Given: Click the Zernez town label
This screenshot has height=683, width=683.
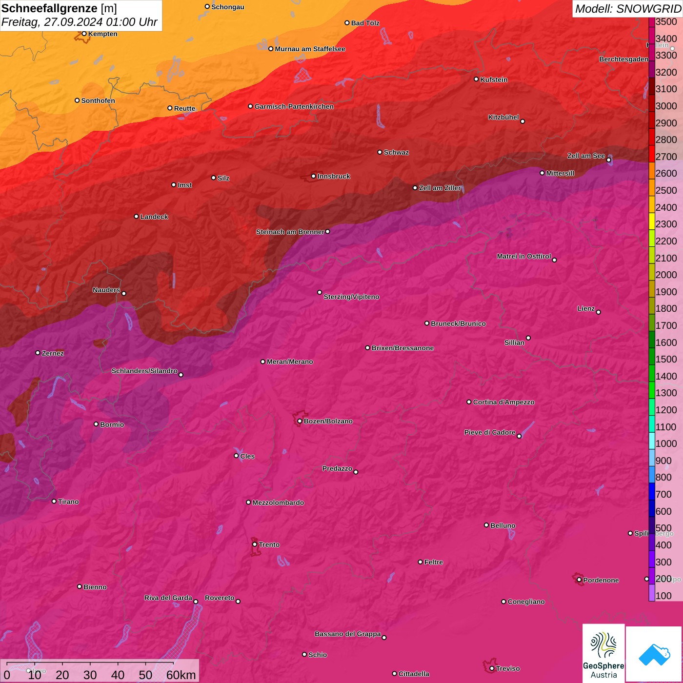Looking at the screenshot, I should (x=53, y=353).
